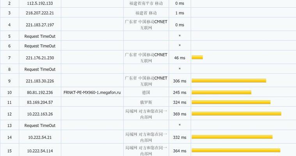Click IP 218.207.222.21 in hop 3
Viewport: 296px width, 156px height.
(40, 13)
